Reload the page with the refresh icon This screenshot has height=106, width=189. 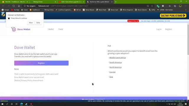click(x=14, y=6)
